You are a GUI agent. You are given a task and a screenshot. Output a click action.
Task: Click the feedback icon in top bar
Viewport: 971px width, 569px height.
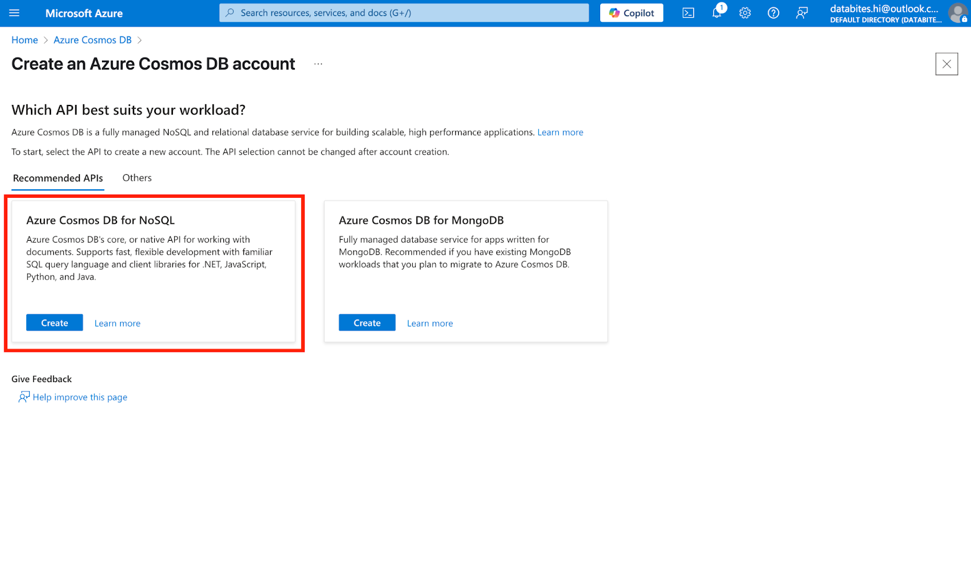pos(802,13)
